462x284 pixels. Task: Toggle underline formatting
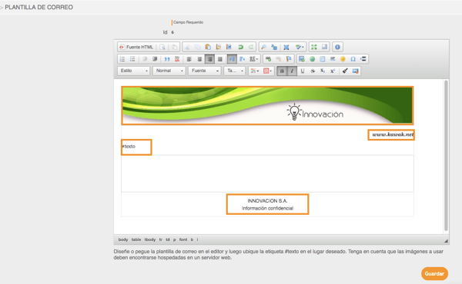(303, 71)
